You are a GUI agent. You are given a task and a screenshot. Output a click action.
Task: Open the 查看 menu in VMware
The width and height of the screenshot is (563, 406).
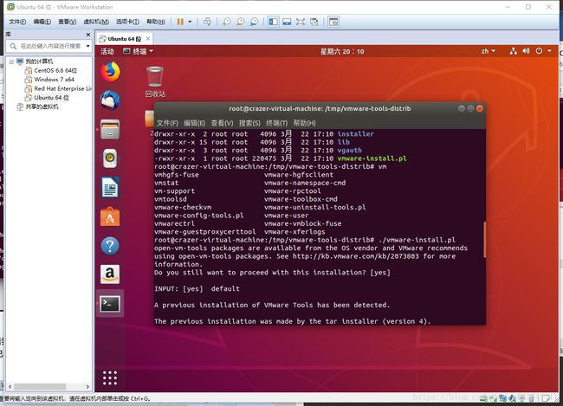point(68,22)
